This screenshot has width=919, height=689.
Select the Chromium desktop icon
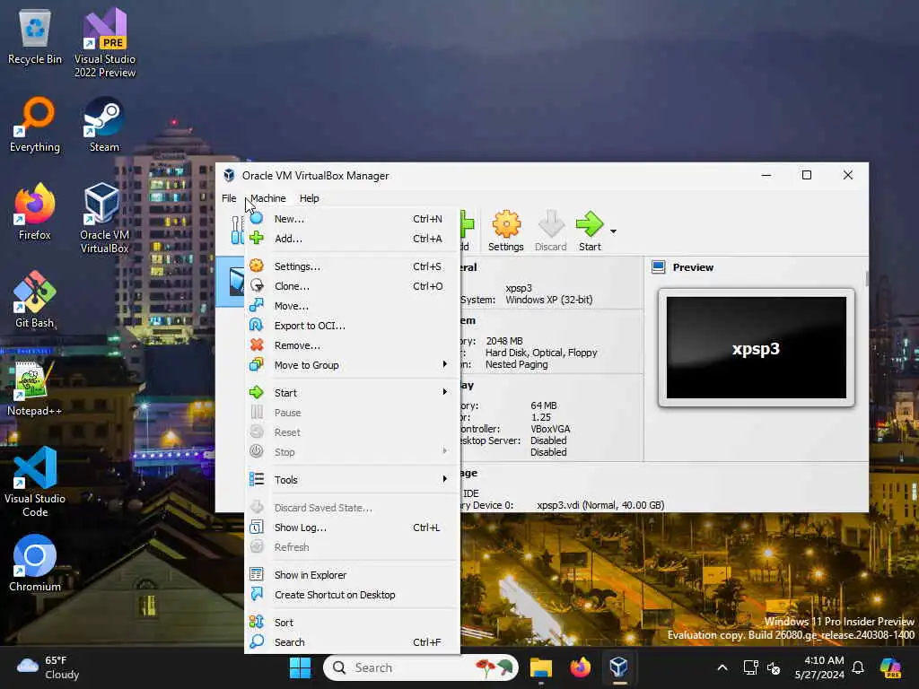click(x=35, y=563)
